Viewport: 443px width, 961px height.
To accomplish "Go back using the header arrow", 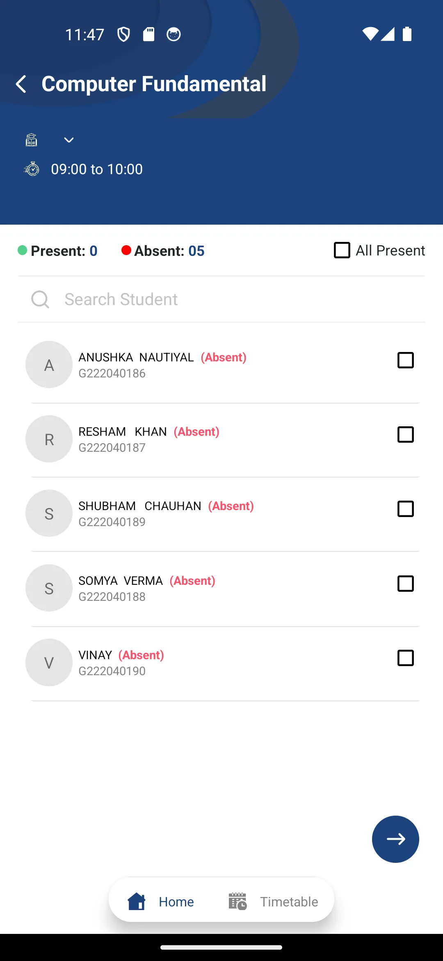I will tap(21, 84).
